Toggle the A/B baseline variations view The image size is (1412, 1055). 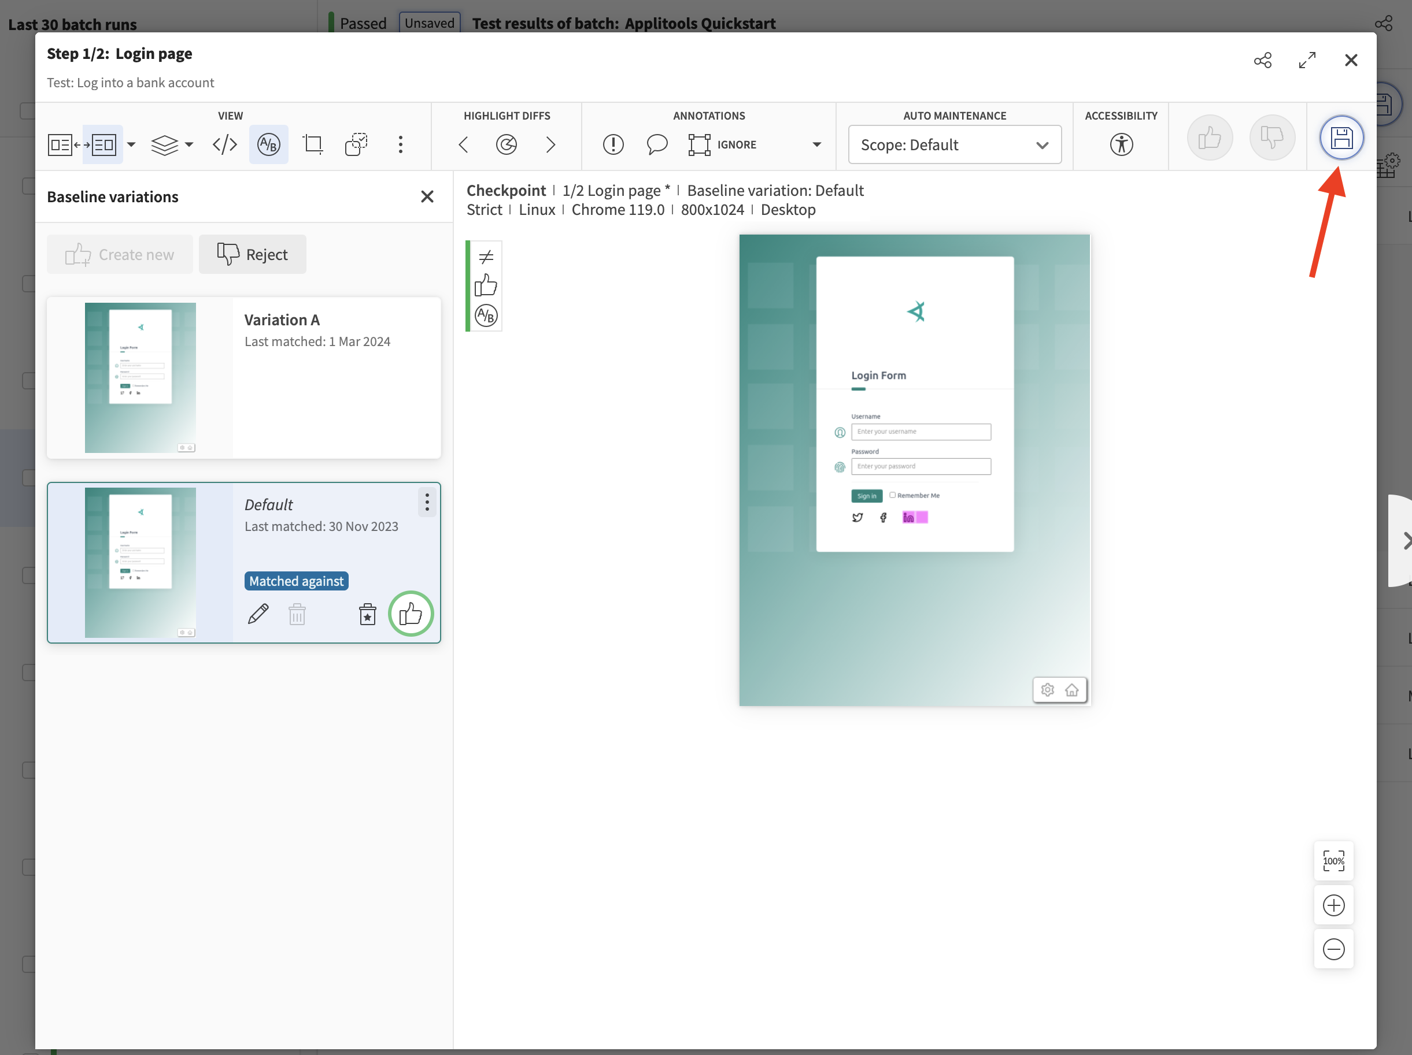[268, 145]
